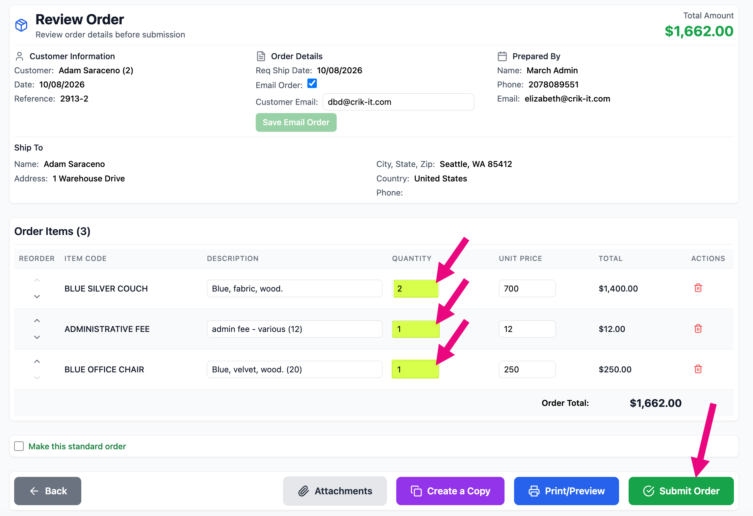Edit unit price 250 field
The image size is (753, 516).
[527, 369]
